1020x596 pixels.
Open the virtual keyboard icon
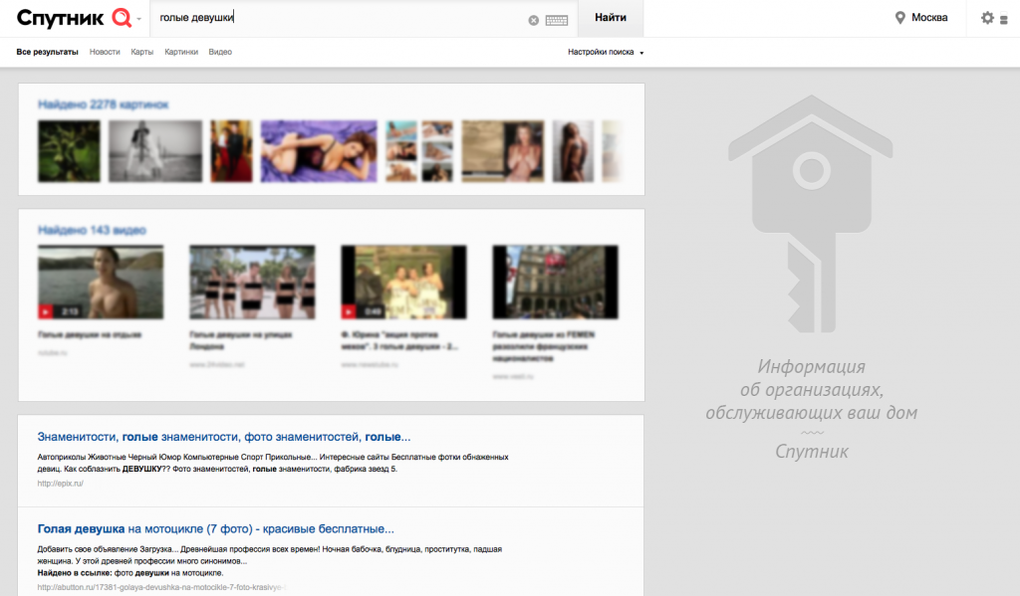(x=556, y=19)
